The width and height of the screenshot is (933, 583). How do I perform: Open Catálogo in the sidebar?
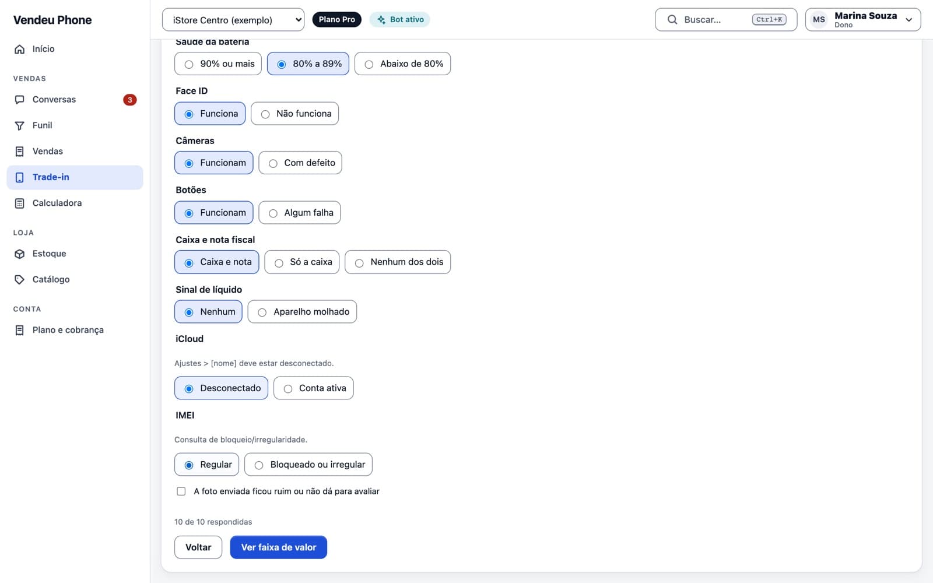click(75, 280)
